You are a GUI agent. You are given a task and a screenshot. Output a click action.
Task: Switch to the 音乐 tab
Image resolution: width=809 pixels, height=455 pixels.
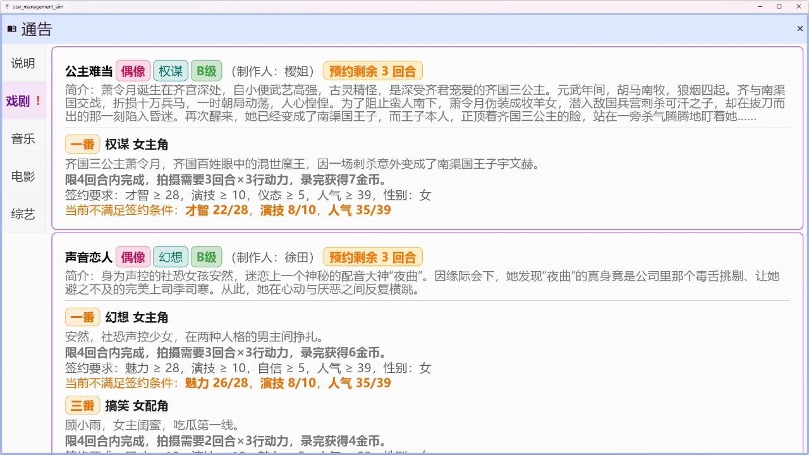(x=23, y=139)
